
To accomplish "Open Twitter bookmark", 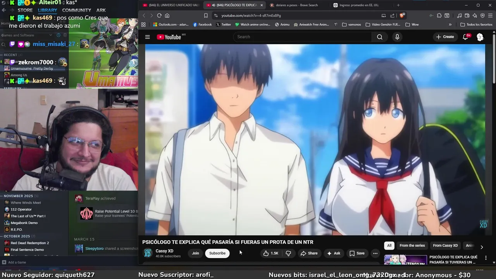I will point(223,24).
